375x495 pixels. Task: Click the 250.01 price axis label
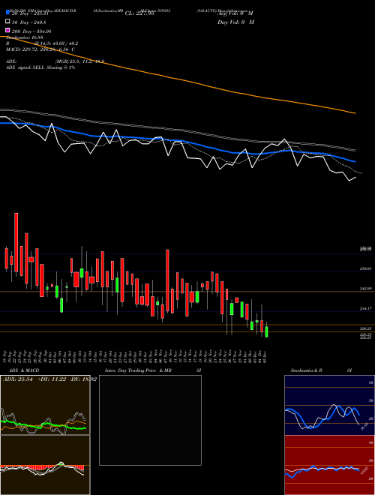click(x=366, y=268)
